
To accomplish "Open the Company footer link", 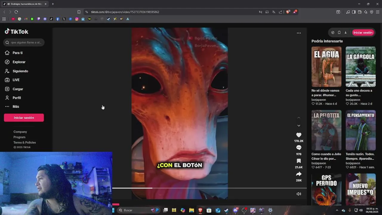I will (20, 132).
